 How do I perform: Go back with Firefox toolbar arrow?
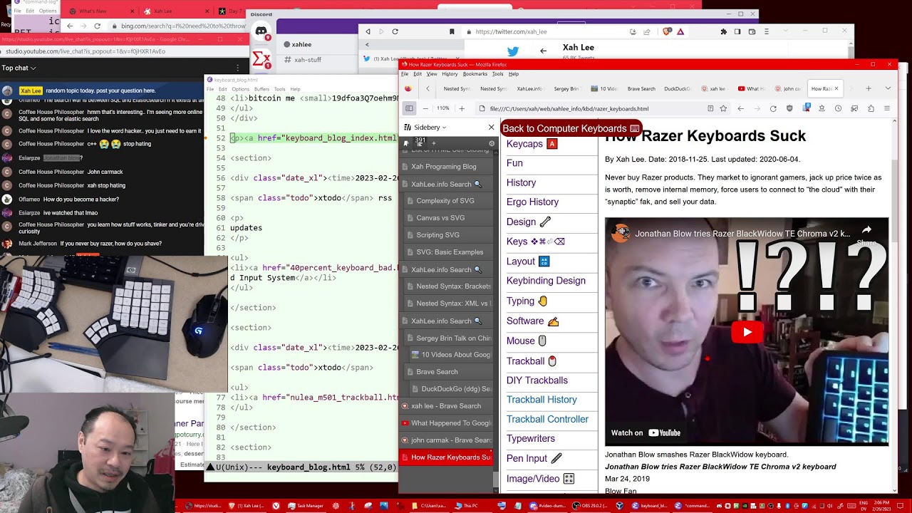click(x=740, y=108)
